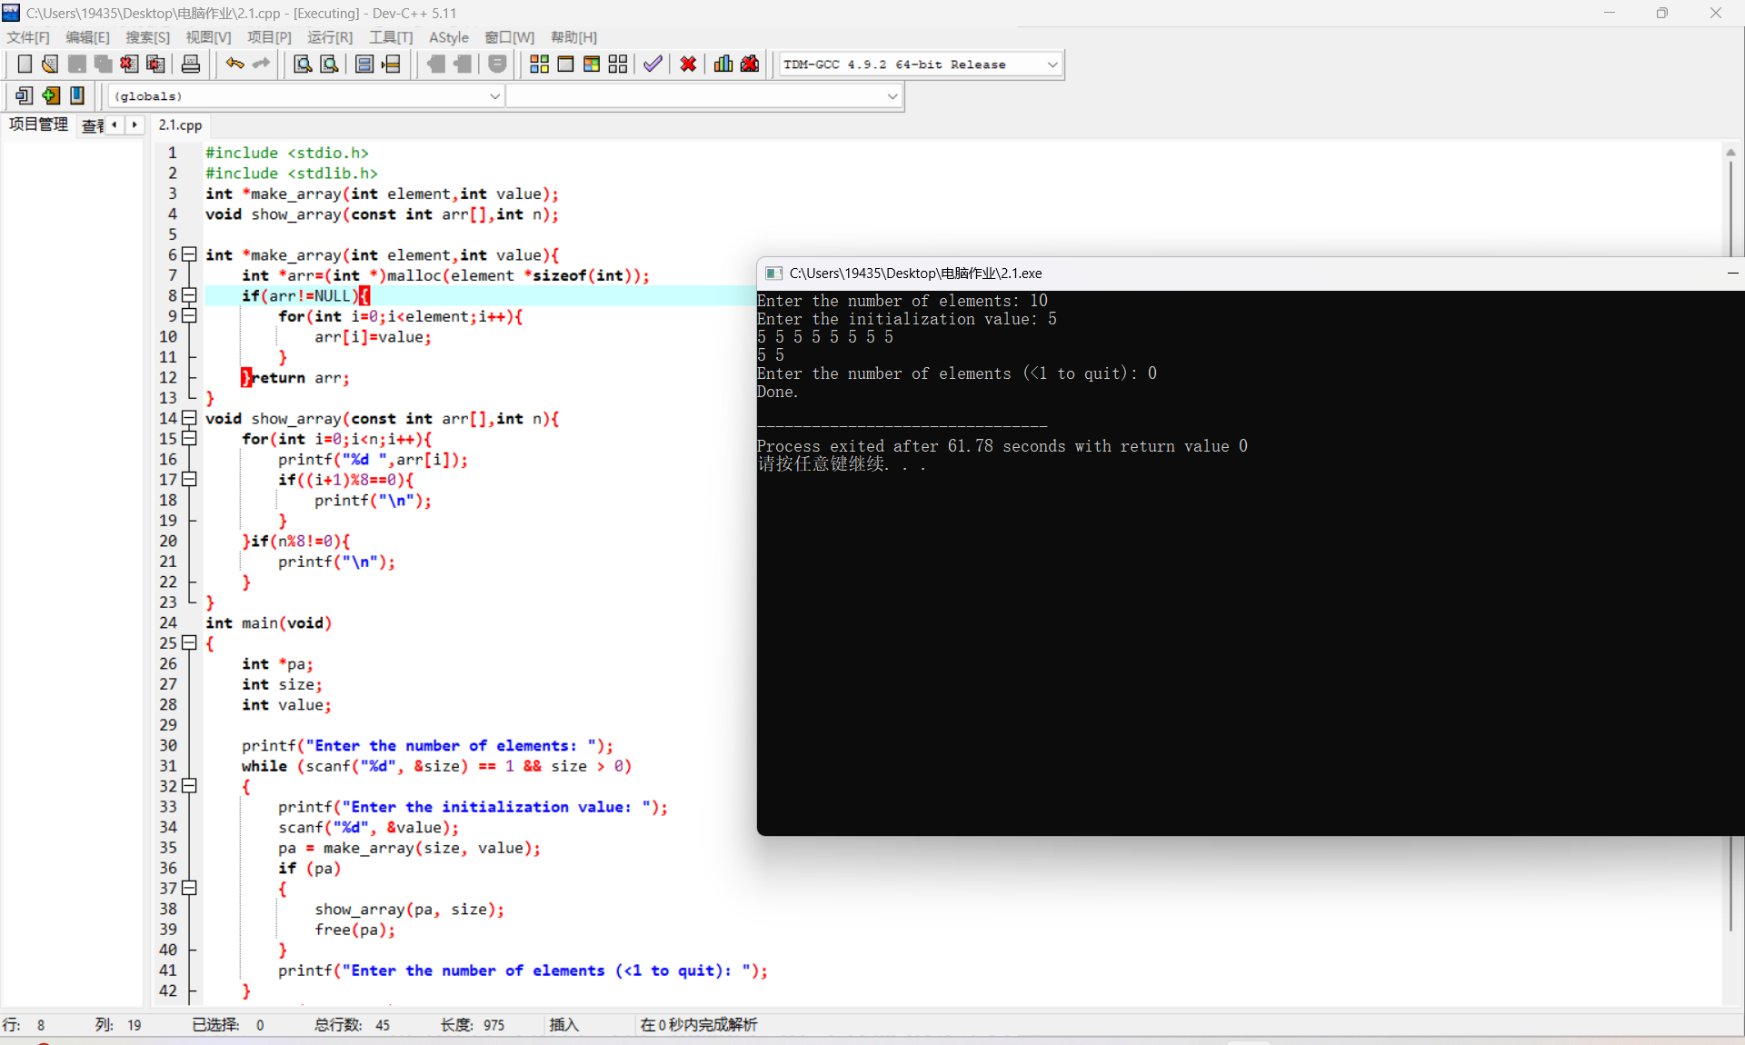Collapse the fold box at line 14
Screen dimensions: 1745x1045
[189, 418]
